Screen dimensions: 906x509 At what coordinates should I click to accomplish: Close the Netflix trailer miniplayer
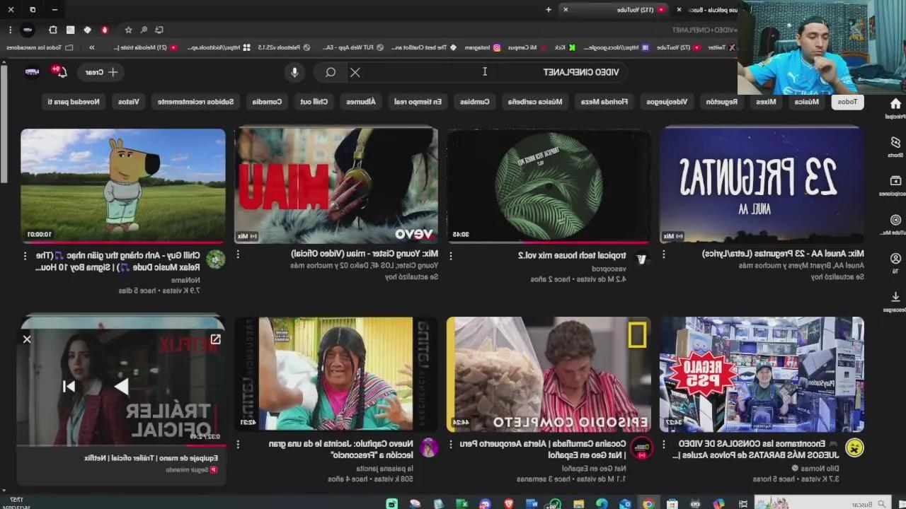27,340
